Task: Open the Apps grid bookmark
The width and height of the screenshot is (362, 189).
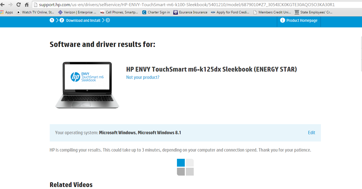Action: coord(7,12)
